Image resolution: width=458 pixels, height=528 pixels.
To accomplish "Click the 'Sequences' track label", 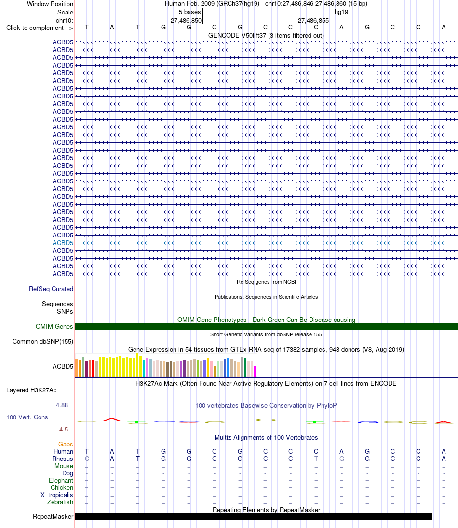I will pos(57,304).
